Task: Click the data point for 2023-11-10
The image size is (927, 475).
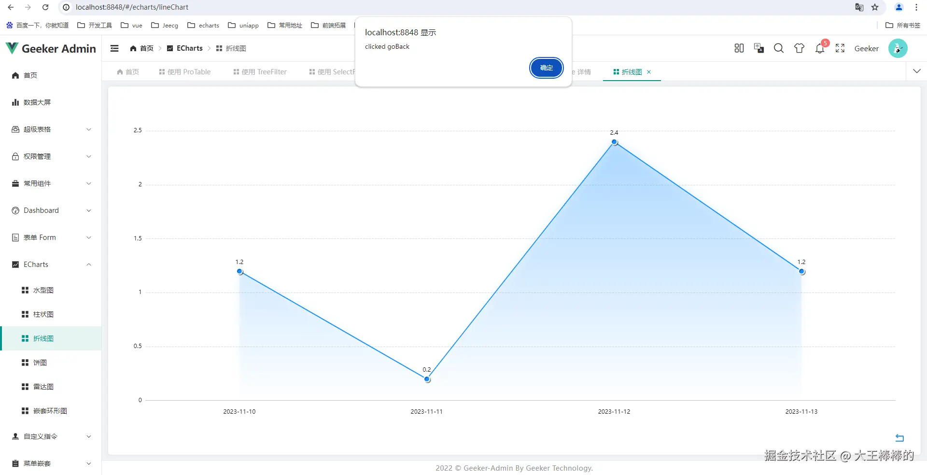Action: (239, 271)
